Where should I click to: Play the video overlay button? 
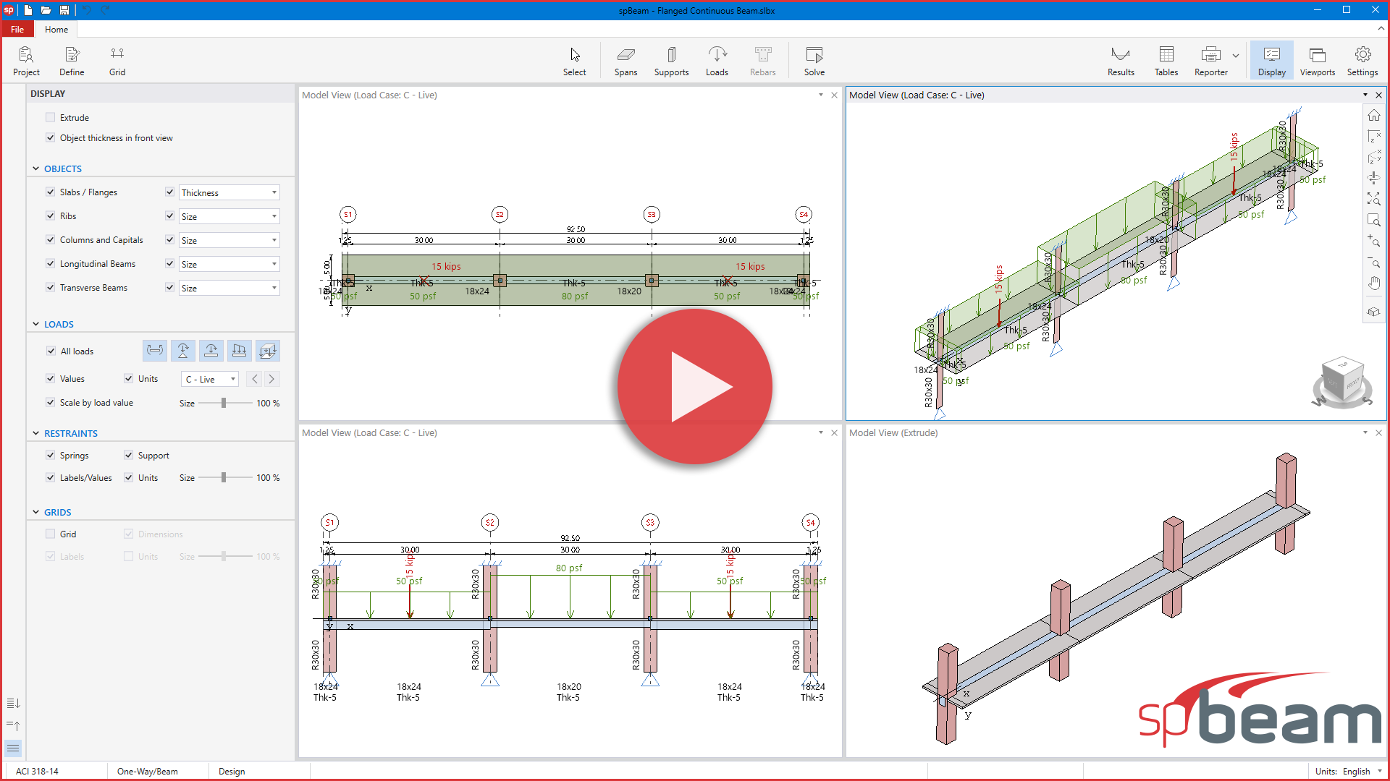694,386
